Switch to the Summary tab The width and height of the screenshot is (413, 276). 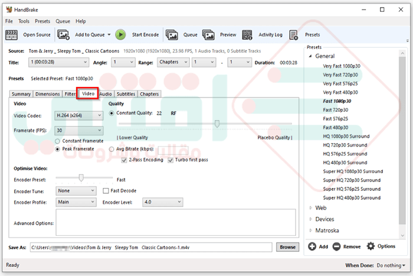(21, 94)
